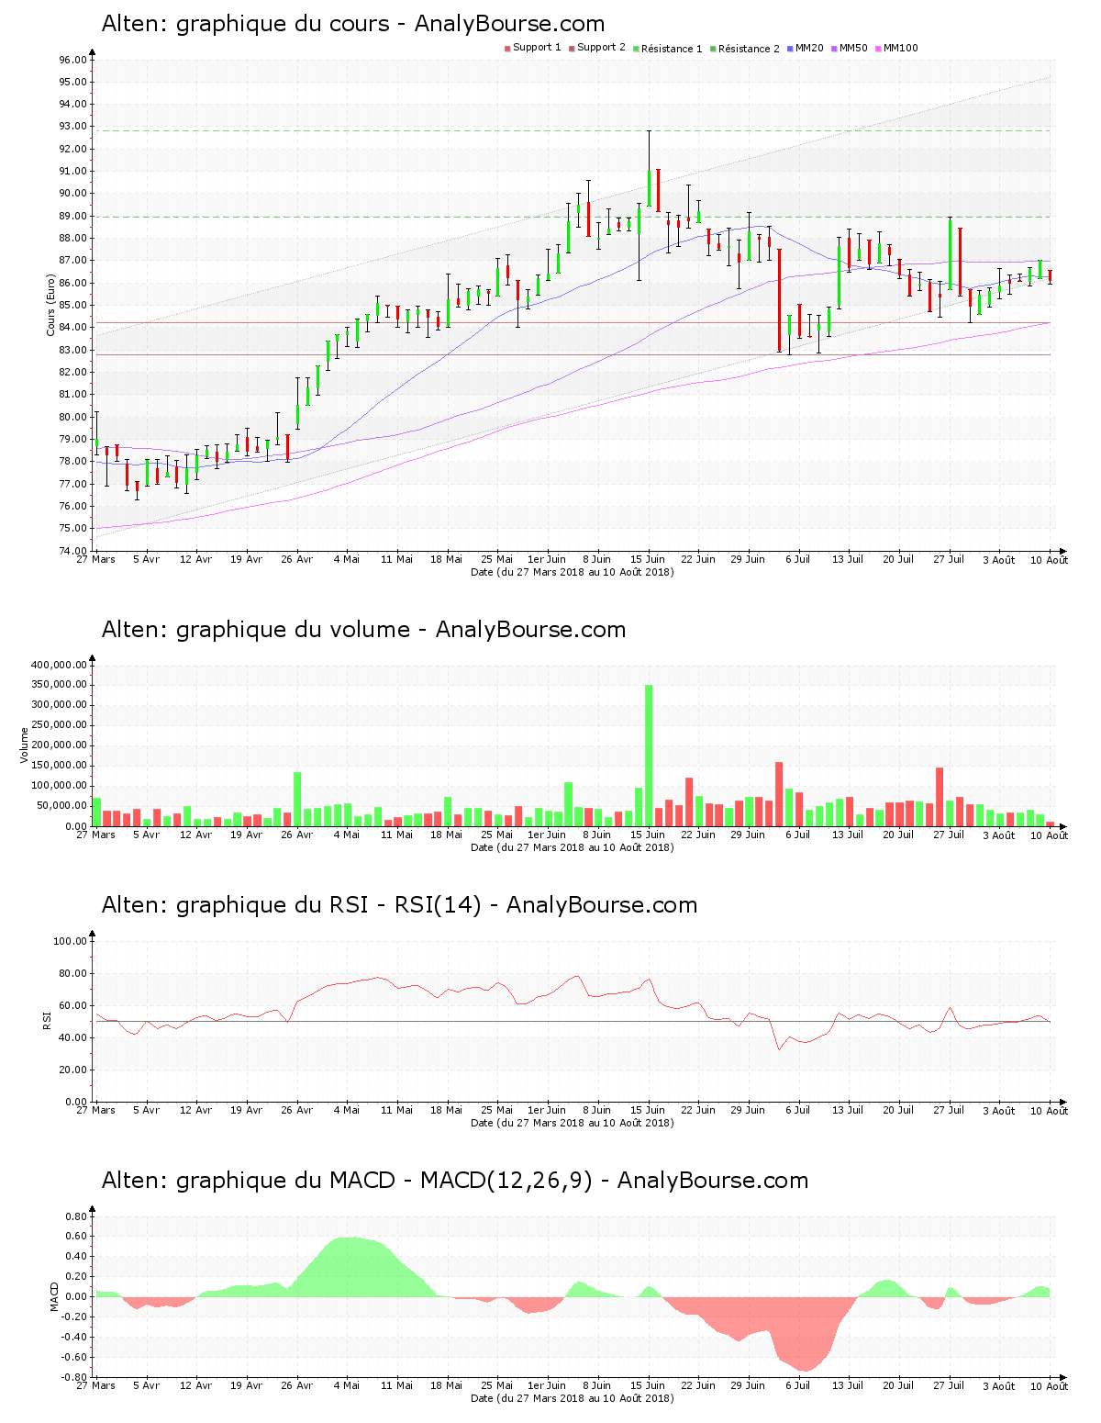Click the price chart date range caption
The height and width of the screenshot is (1423, 1101).
(x=573, y=572)
